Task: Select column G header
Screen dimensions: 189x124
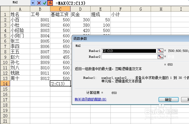Action: pos(141,9)
